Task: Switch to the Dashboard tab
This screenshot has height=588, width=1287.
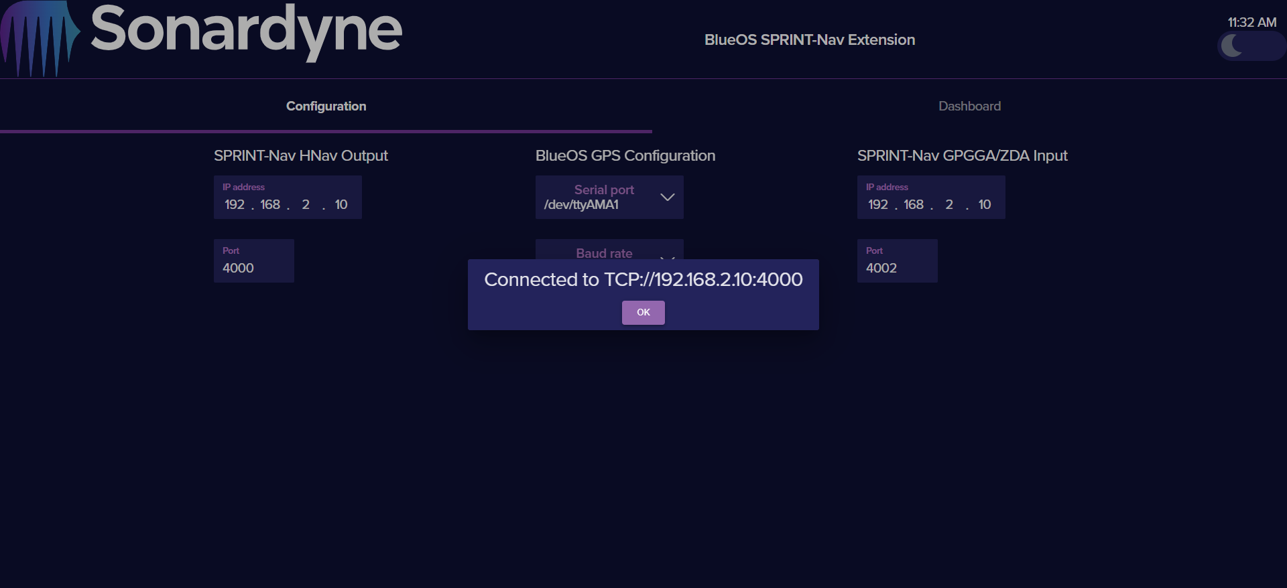Action: pos(969,106)
